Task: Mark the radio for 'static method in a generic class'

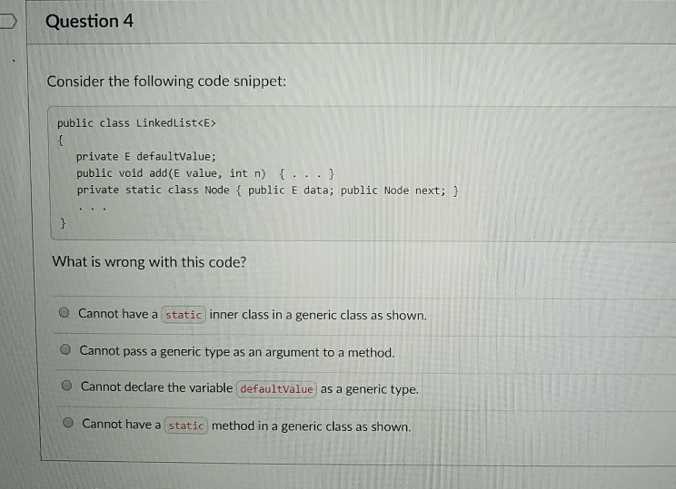Action: [68, 423]
